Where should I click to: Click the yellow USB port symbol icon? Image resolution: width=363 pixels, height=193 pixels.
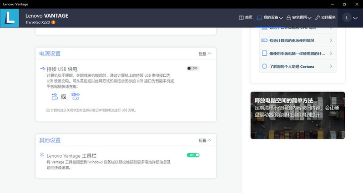click(x=55, y=96)
